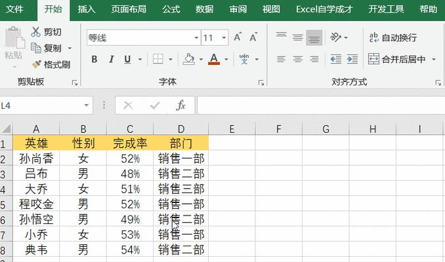
Task: Toggle Wrap Text (自动换行)
Action: point(393,37)
